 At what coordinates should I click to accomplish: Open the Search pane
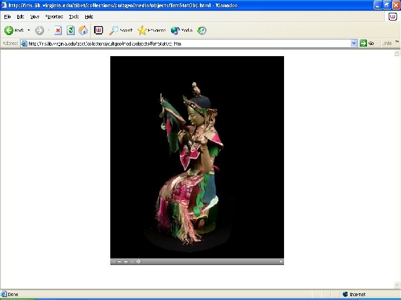tap(121, 31)
